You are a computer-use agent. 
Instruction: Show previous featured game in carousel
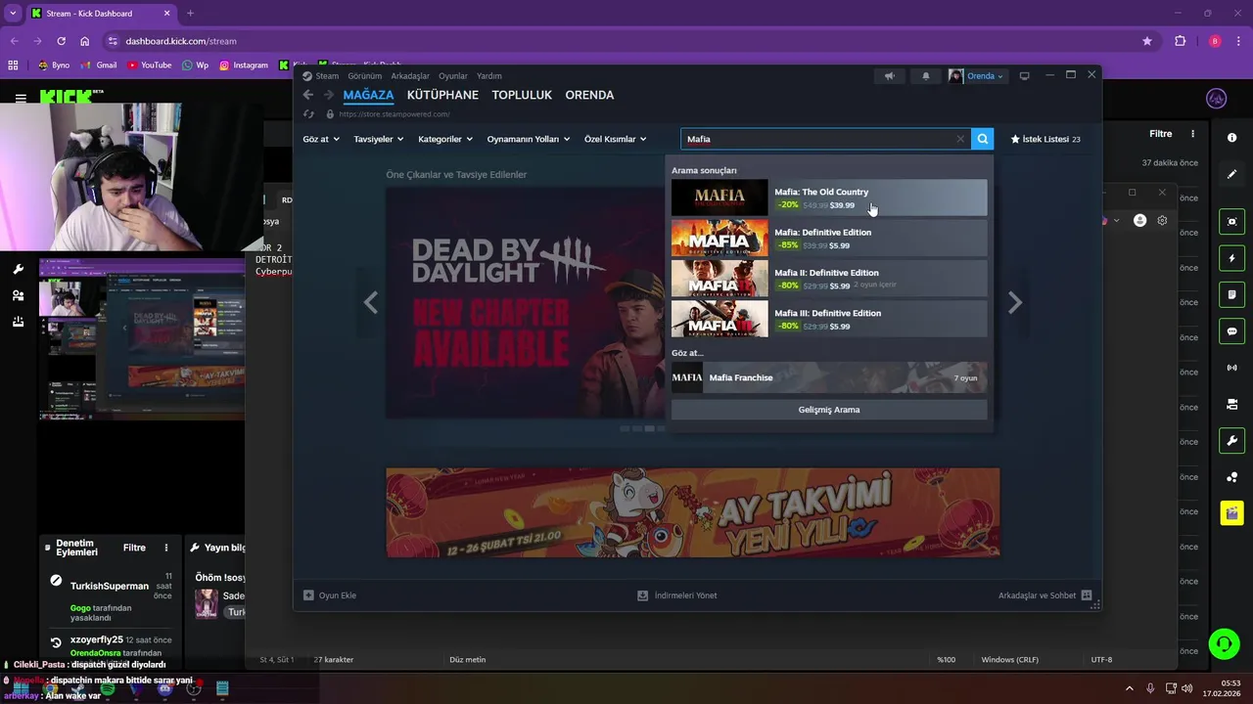pos(370,303)
